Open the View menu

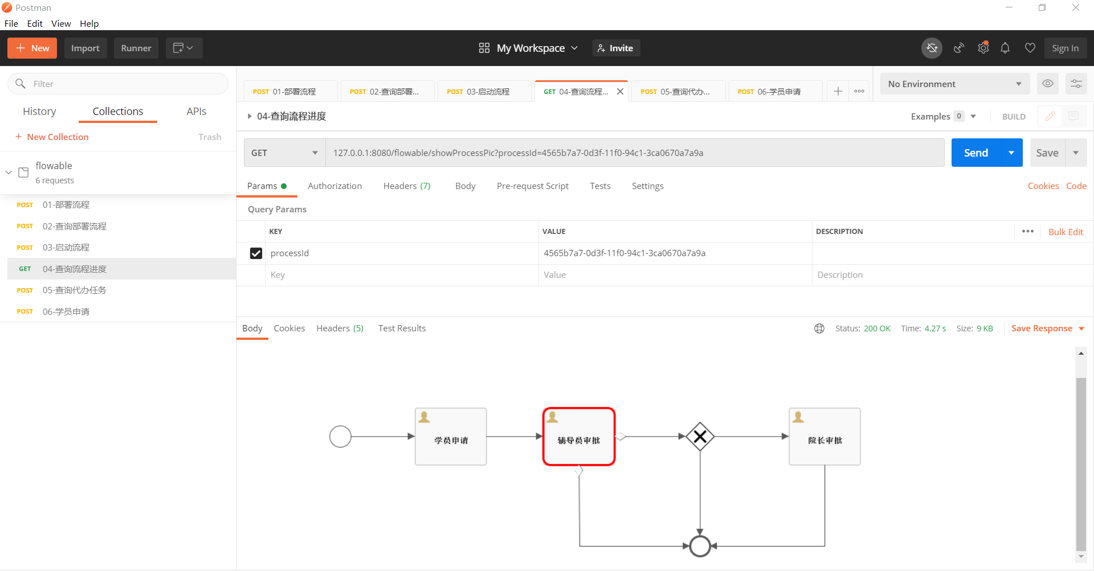pyautogui.click(x=61, y=23)
